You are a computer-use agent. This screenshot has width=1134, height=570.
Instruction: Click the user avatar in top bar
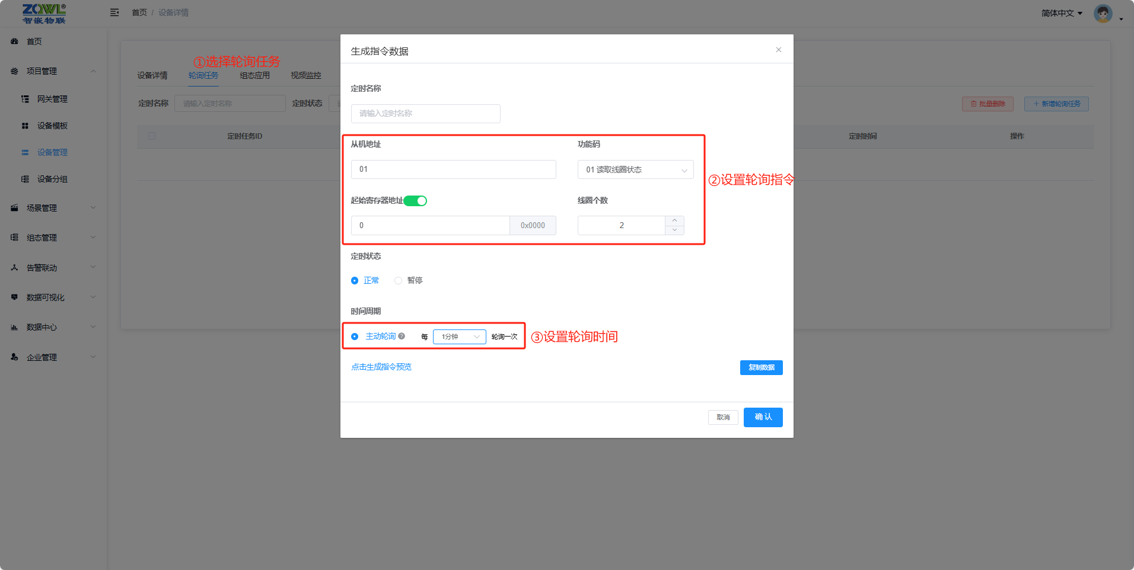(x=1103, y=13)
